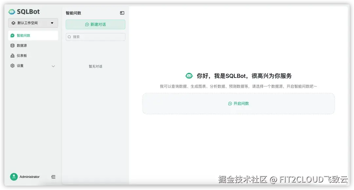Click 开启问数 to start asking

pyautogui.click(x=238, y=104)
